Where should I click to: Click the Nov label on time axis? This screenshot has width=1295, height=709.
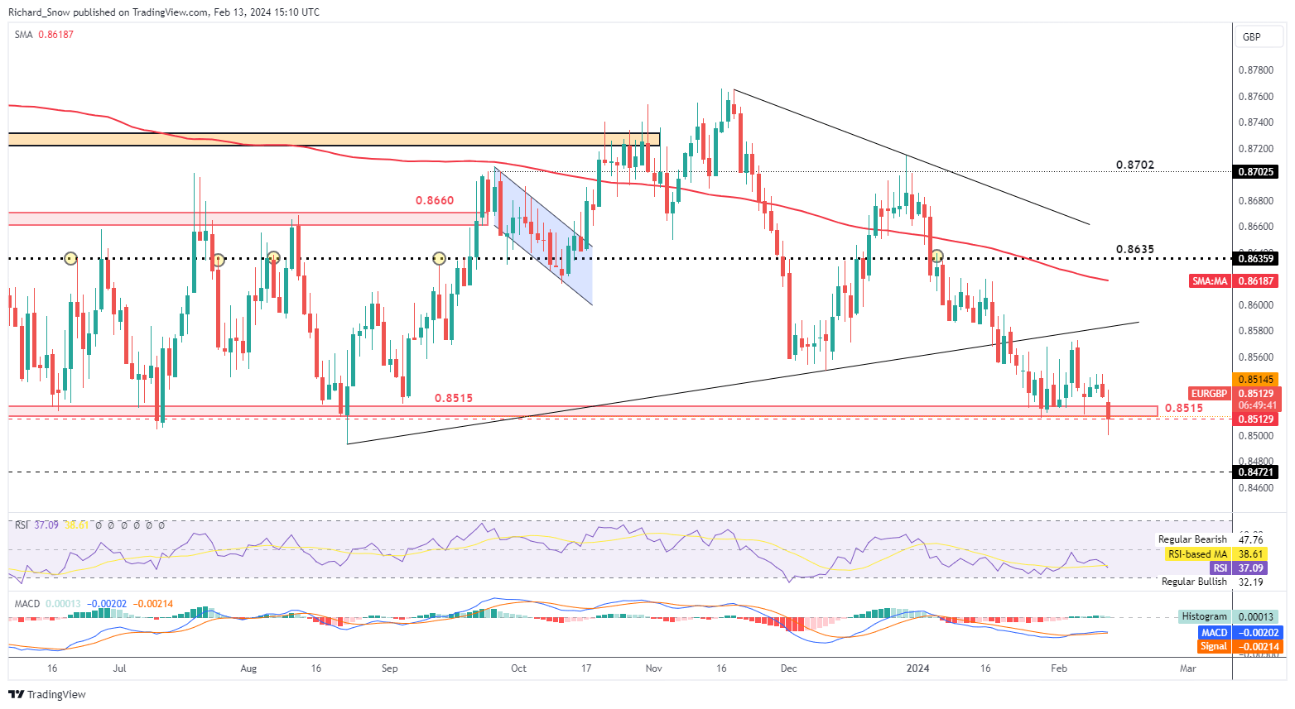click(x=653, y=668)
